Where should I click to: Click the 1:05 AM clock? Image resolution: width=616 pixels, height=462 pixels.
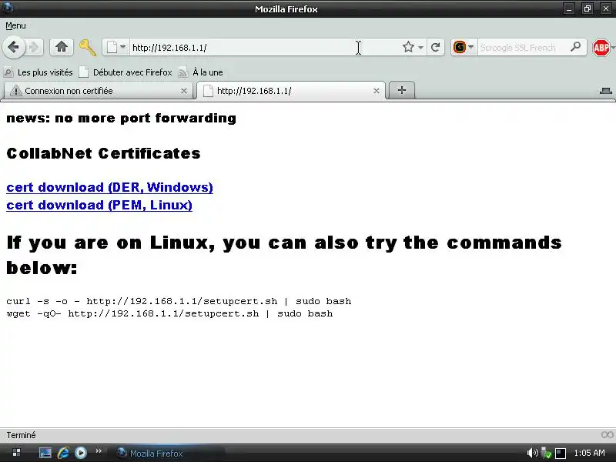589,453
